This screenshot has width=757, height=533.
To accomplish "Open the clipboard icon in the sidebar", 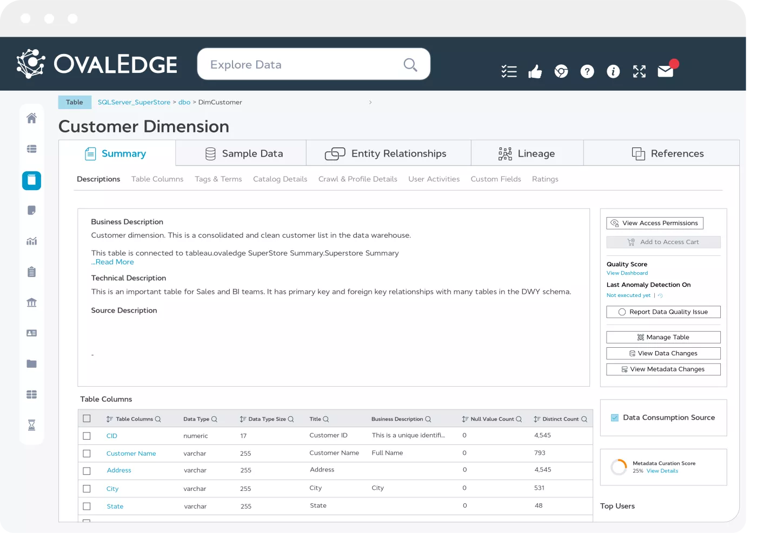I will coord(31,272).
